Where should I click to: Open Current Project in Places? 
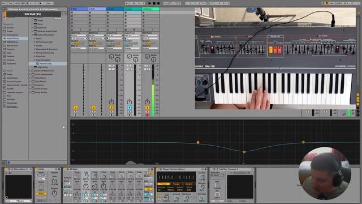[14, 82]
